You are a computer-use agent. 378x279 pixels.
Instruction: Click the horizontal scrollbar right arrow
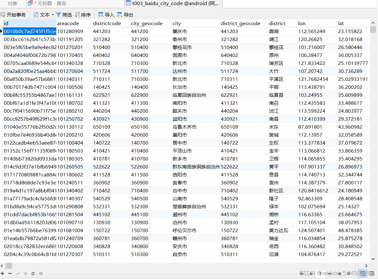[x=366, y=266]
